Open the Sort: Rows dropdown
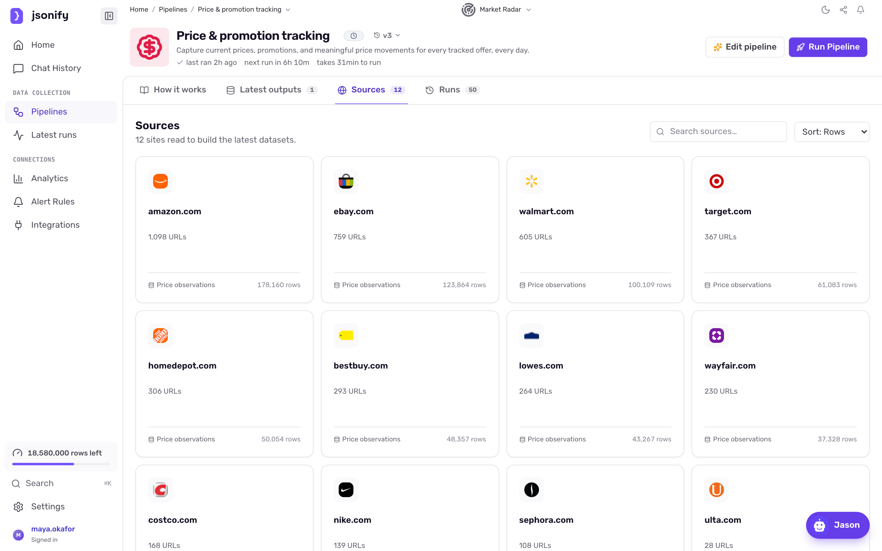The image size is (882, 551). coord(832,132)
